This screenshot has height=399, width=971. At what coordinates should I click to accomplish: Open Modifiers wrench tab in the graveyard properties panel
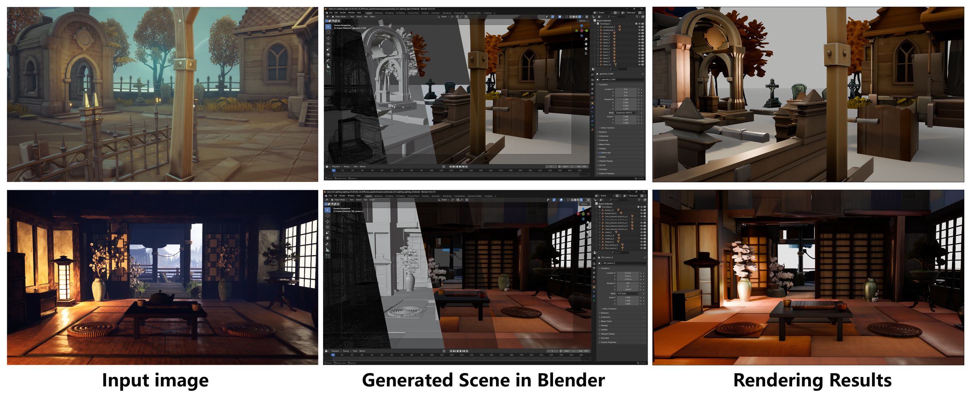(x=592, y=108)
